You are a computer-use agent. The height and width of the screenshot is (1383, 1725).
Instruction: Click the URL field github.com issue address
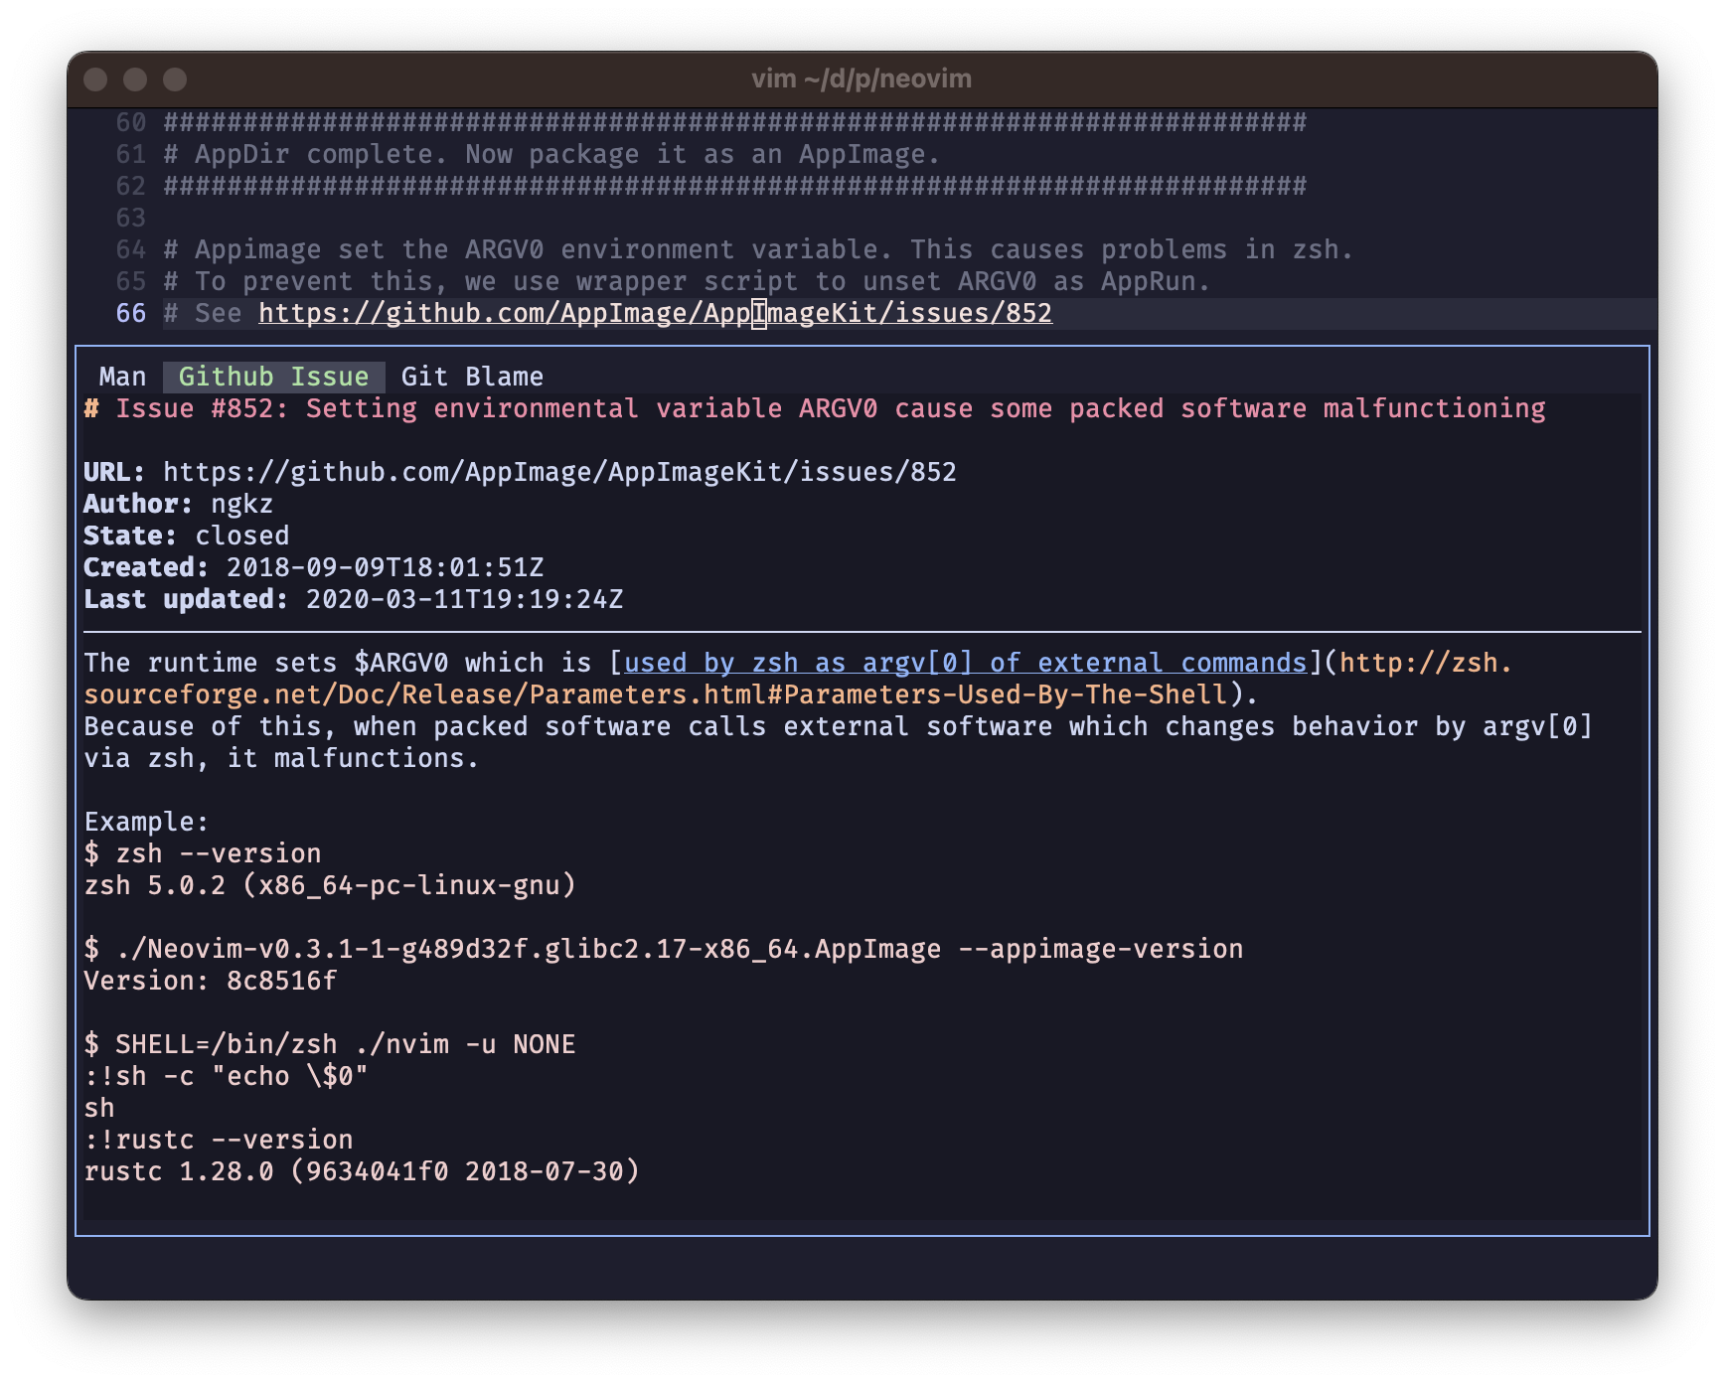[559, 472]
